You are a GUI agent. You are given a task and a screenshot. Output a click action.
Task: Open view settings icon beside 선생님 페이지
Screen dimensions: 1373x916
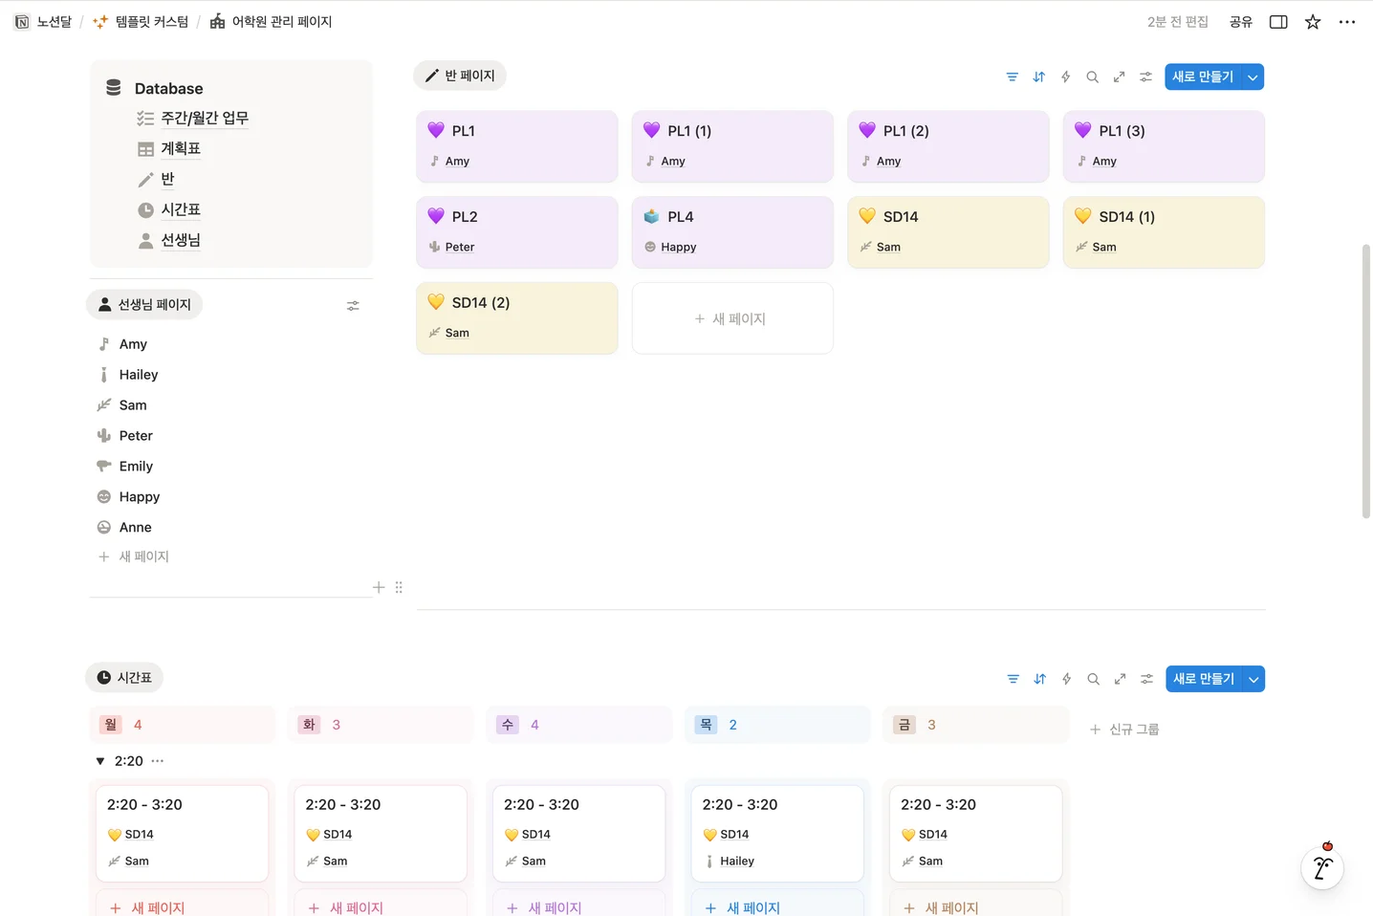[x=353, y=306]
